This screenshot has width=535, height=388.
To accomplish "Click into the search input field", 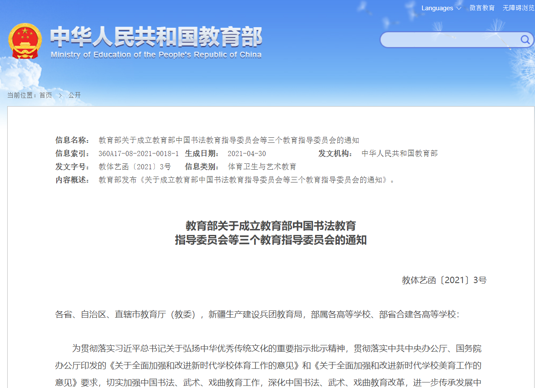I will point(450,40).
